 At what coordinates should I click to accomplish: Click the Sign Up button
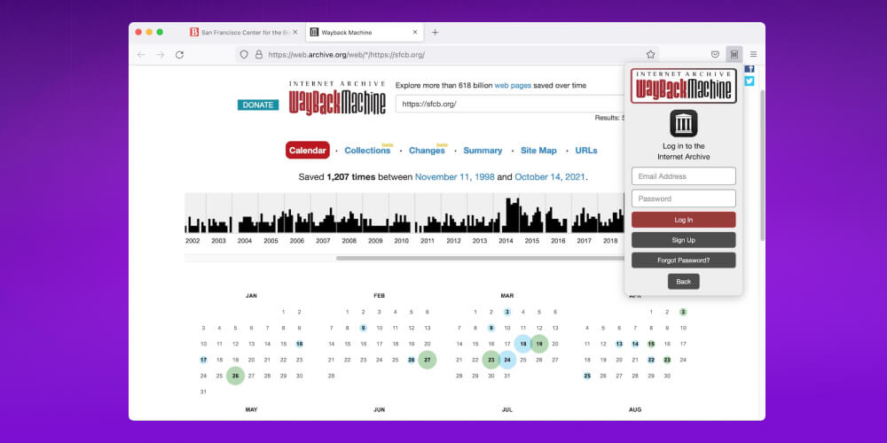coord(683,240)
